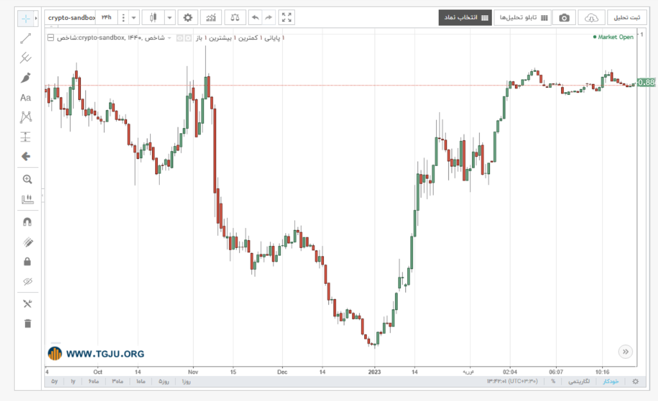The image size is (658, 401).
Task: Activate the zoom-in magnifier tool
Action: point(27,179)
